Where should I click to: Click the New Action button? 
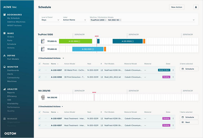pyautogui.click(x=177, y=7)
